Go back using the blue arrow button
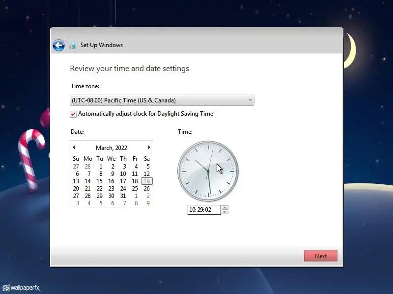 (x=58, y=45)
